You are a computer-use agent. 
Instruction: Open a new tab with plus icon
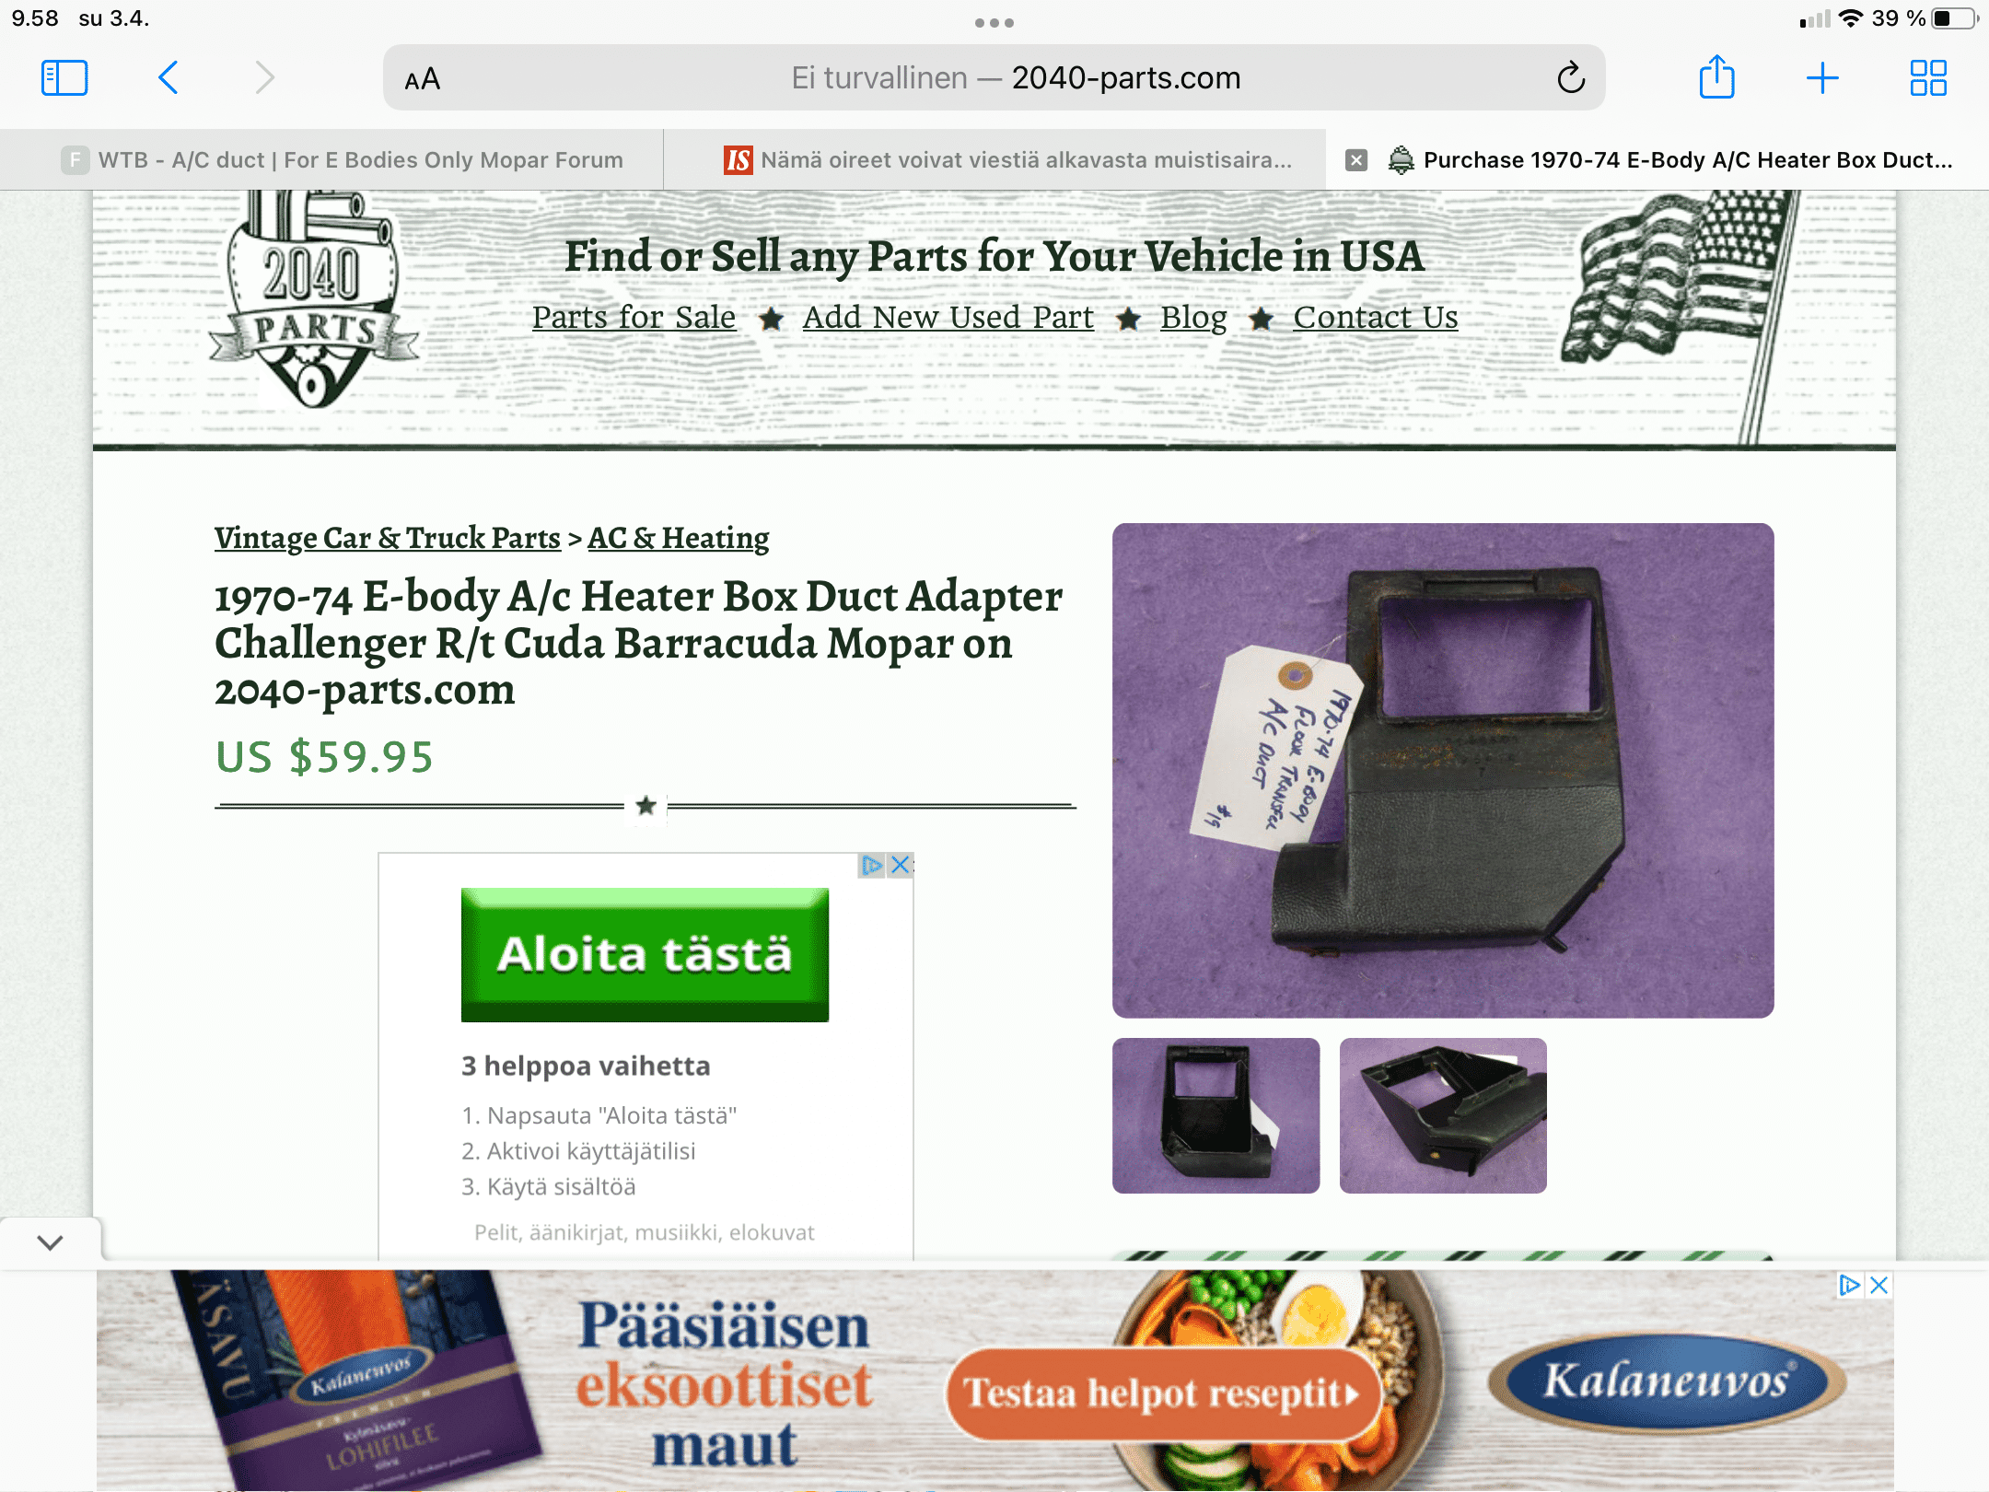pos(1822,78)
